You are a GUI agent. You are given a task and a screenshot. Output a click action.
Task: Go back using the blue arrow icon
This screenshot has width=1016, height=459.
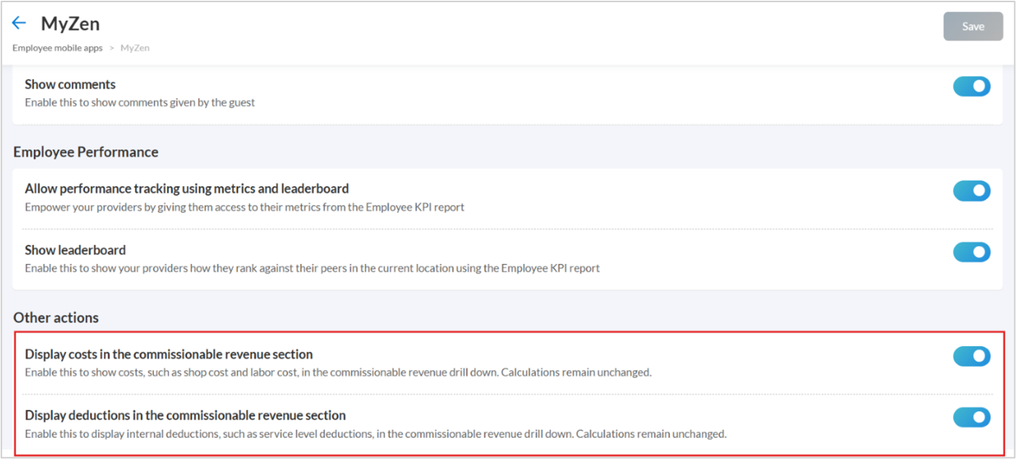coord(19,23)
